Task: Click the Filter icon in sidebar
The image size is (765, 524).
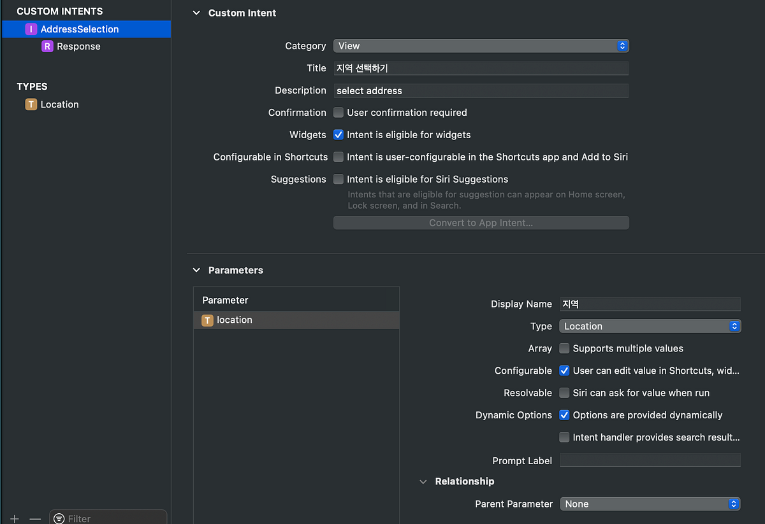Action: coord(59,518)
